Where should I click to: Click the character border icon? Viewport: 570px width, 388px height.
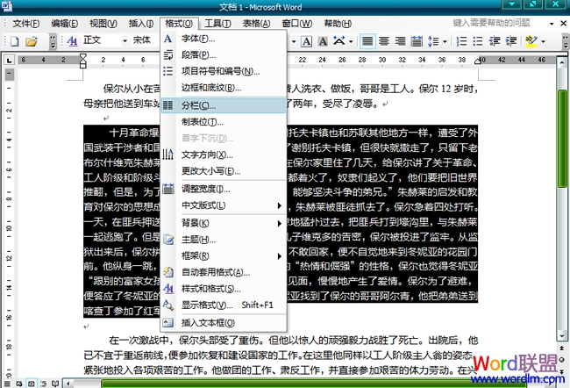click(x=309, y=40)
